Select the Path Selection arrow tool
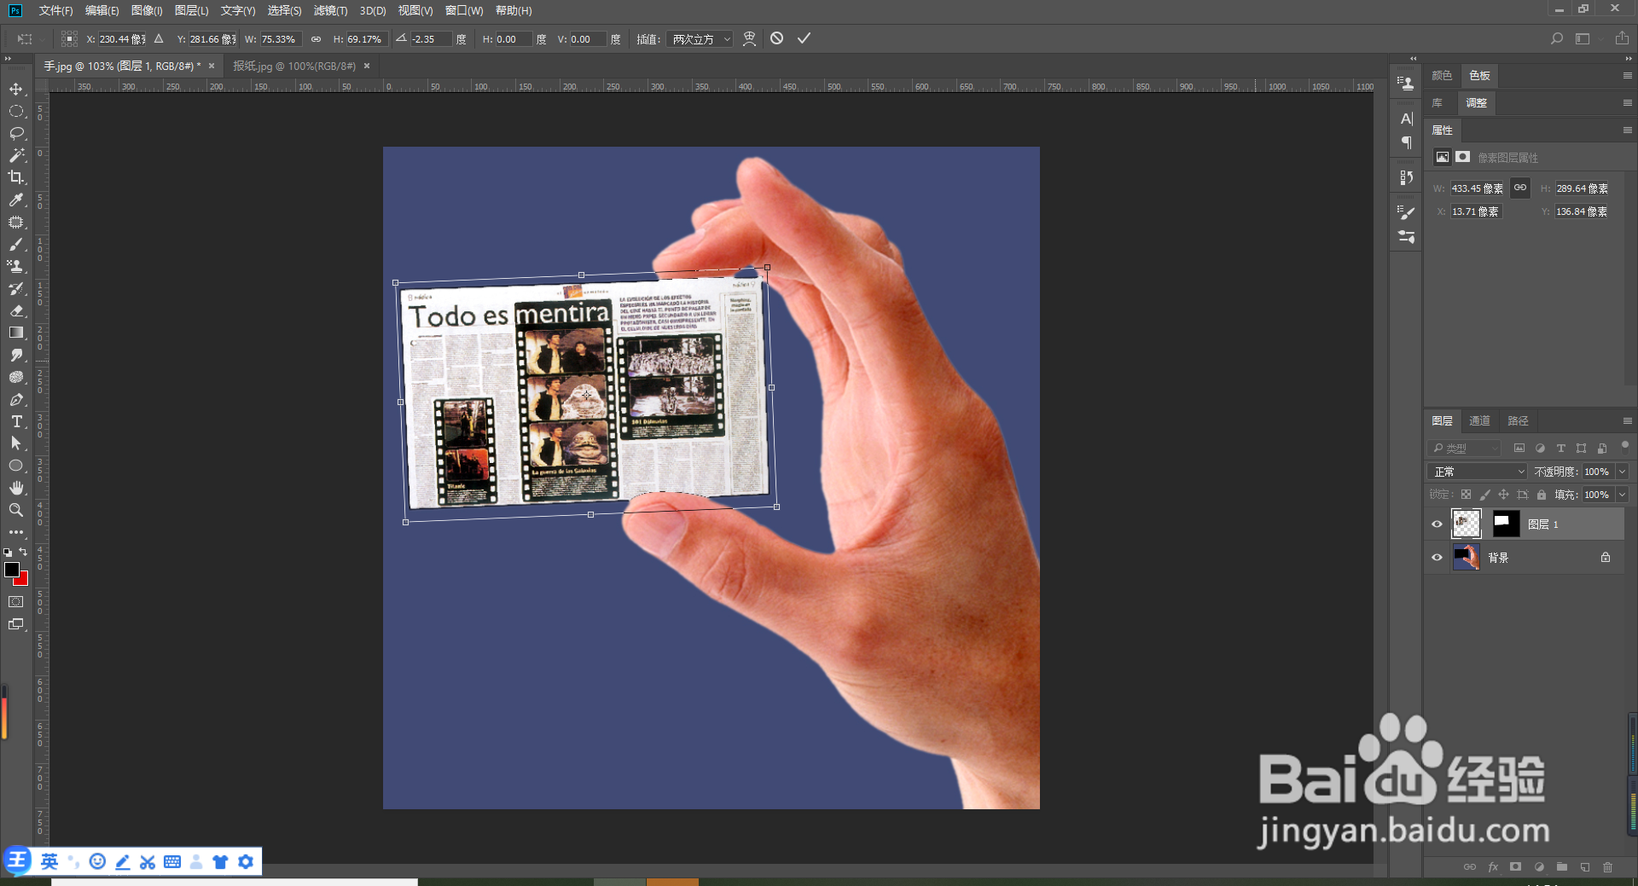 tap(16, 443)
